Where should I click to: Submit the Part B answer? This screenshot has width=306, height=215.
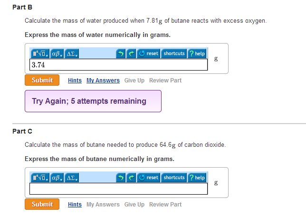42,80
